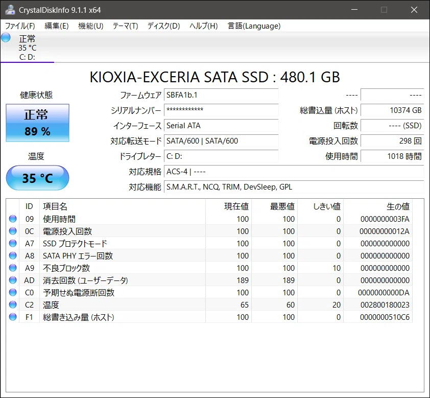Click the 健康状態 label
Image resolution: width=430 pixels, height=398 pixels.
[36, 95]
